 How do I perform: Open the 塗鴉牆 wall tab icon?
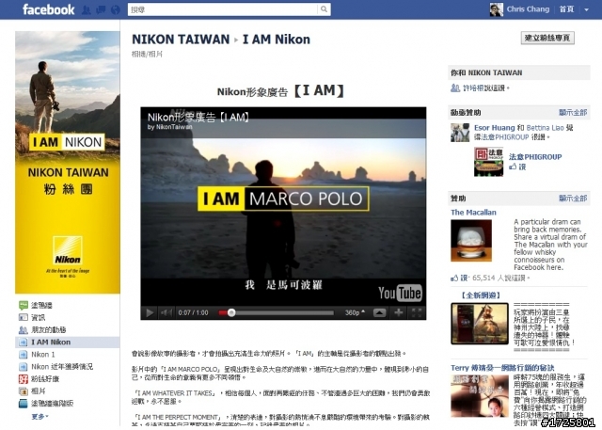click(24, 305)
